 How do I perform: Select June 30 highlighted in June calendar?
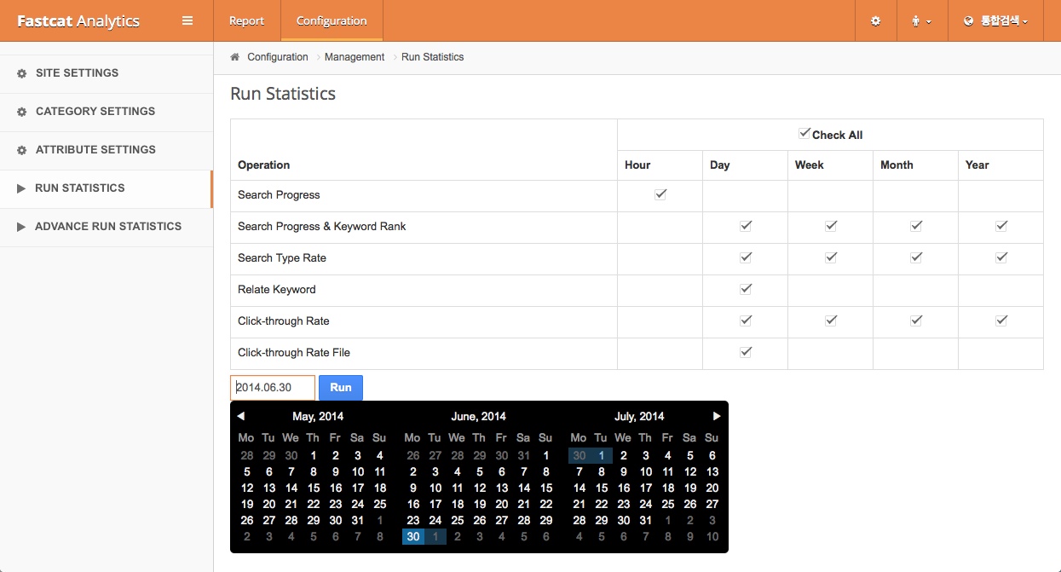click(x=413, y=537)
